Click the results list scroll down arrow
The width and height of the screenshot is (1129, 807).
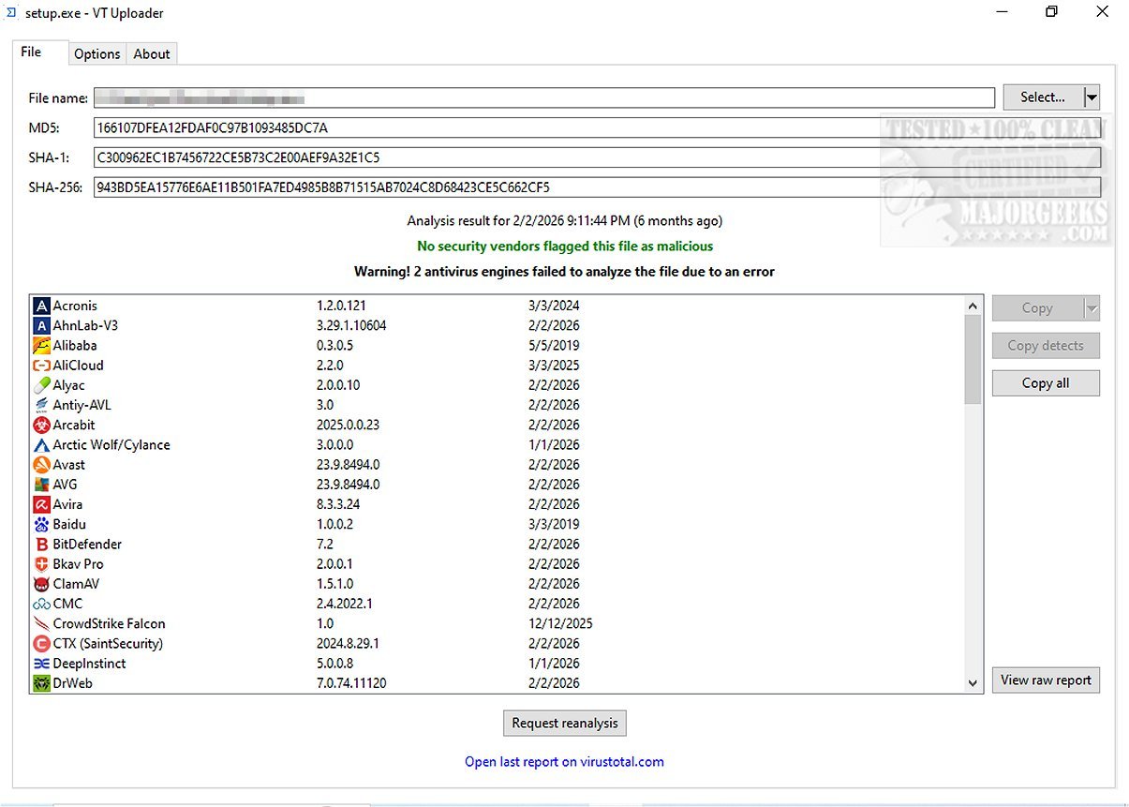(973, 683)
